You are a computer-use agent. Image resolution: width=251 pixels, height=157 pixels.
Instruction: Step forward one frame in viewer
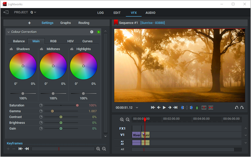click(170, 107)
